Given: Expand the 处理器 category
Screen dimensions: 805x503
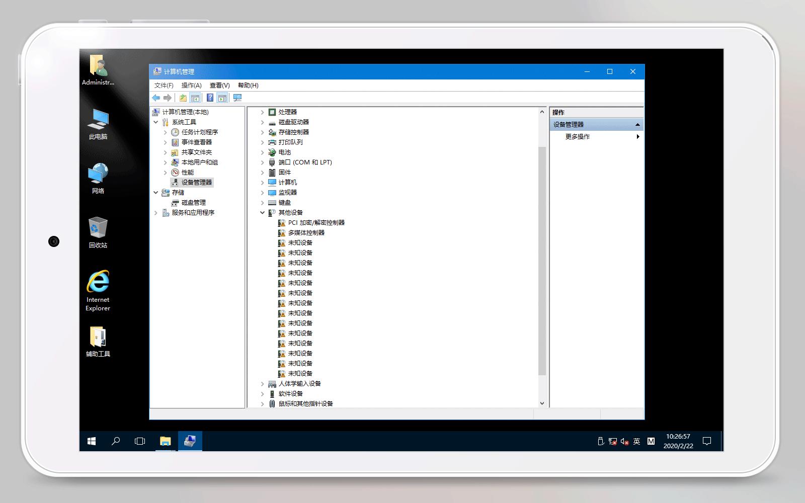Looking at the screenshot, I should click(263, 112).
